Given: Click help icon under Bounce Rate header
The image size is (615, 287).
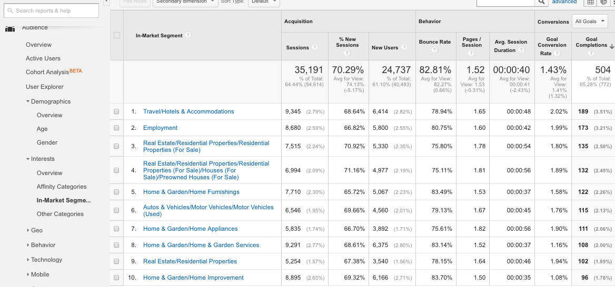Looking at the screenshot, I should tap(434, 50).
